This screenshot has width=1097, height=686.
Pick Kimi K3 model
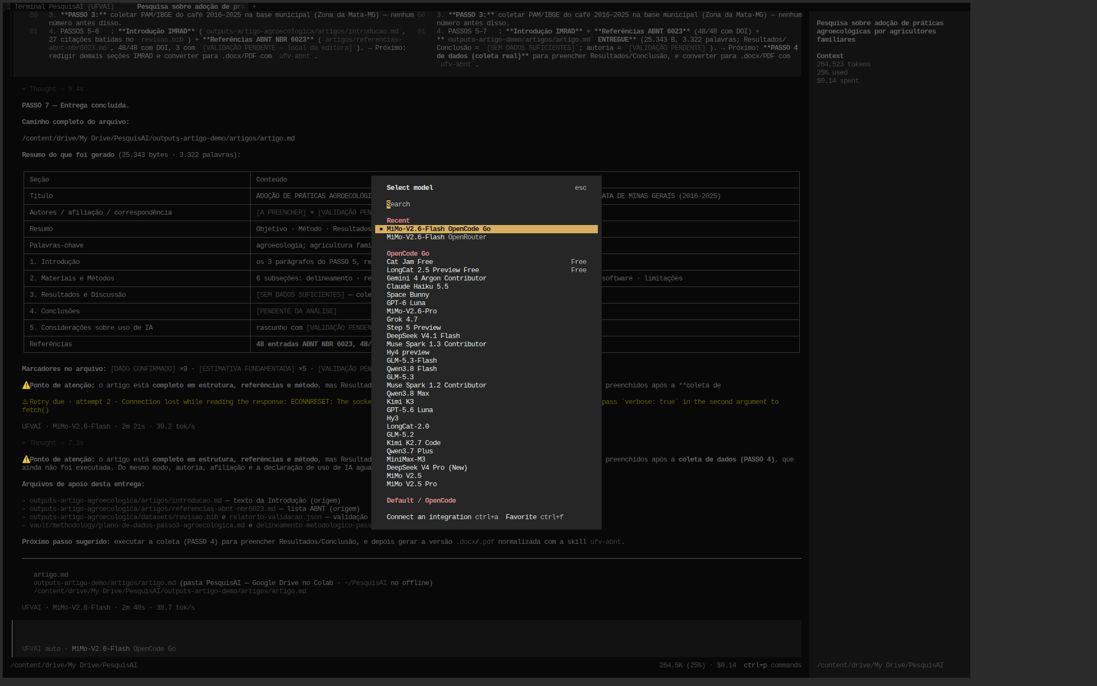coord(486,402)
